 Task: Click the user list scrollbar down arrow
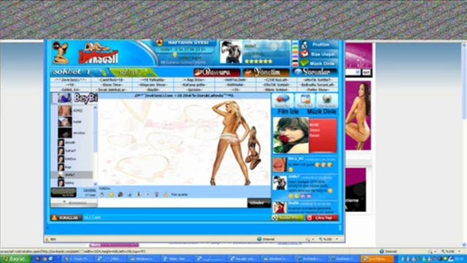95,184
